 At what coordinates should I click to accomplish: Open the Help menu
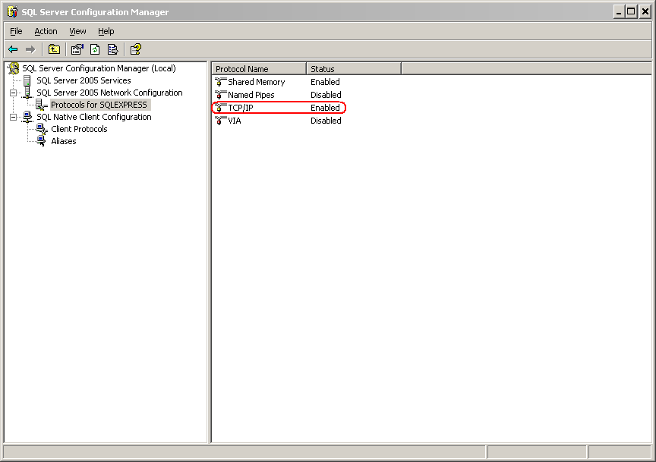[106, 31]
